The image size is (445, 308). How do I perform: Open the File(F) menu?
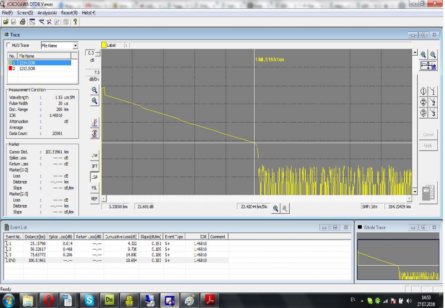(7, 13)
